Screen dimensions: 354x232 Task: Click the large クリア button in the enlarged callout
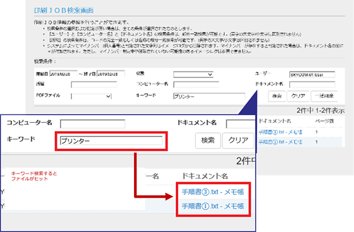tap(238, 140)
